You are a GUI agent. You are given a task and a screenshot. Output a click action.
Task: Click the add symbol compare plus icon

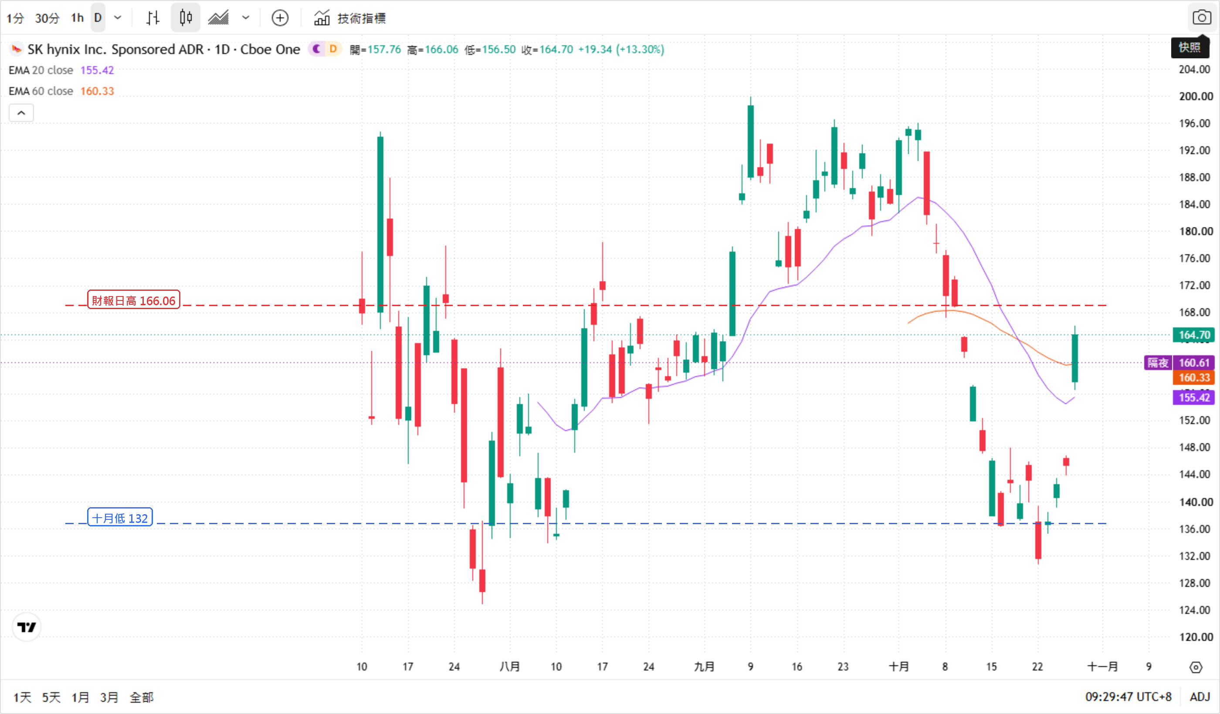280,18
